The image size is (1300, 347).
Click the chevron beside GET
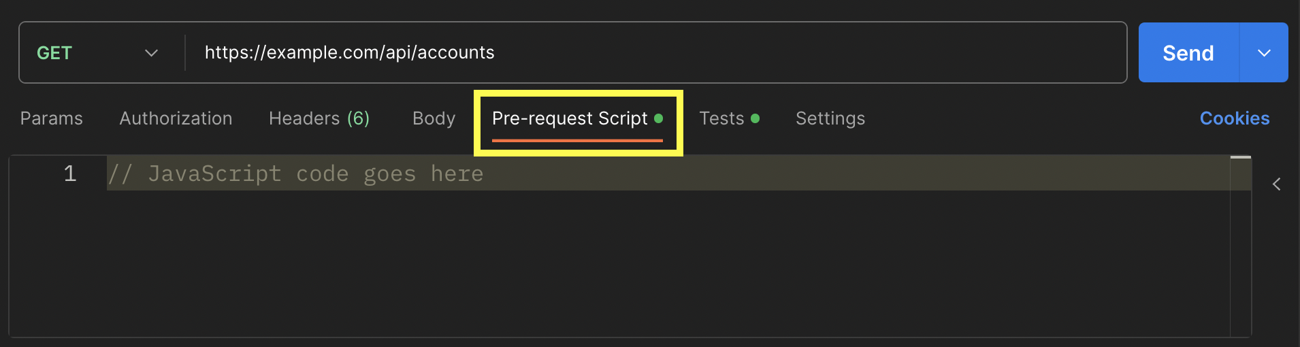[151, 53]
